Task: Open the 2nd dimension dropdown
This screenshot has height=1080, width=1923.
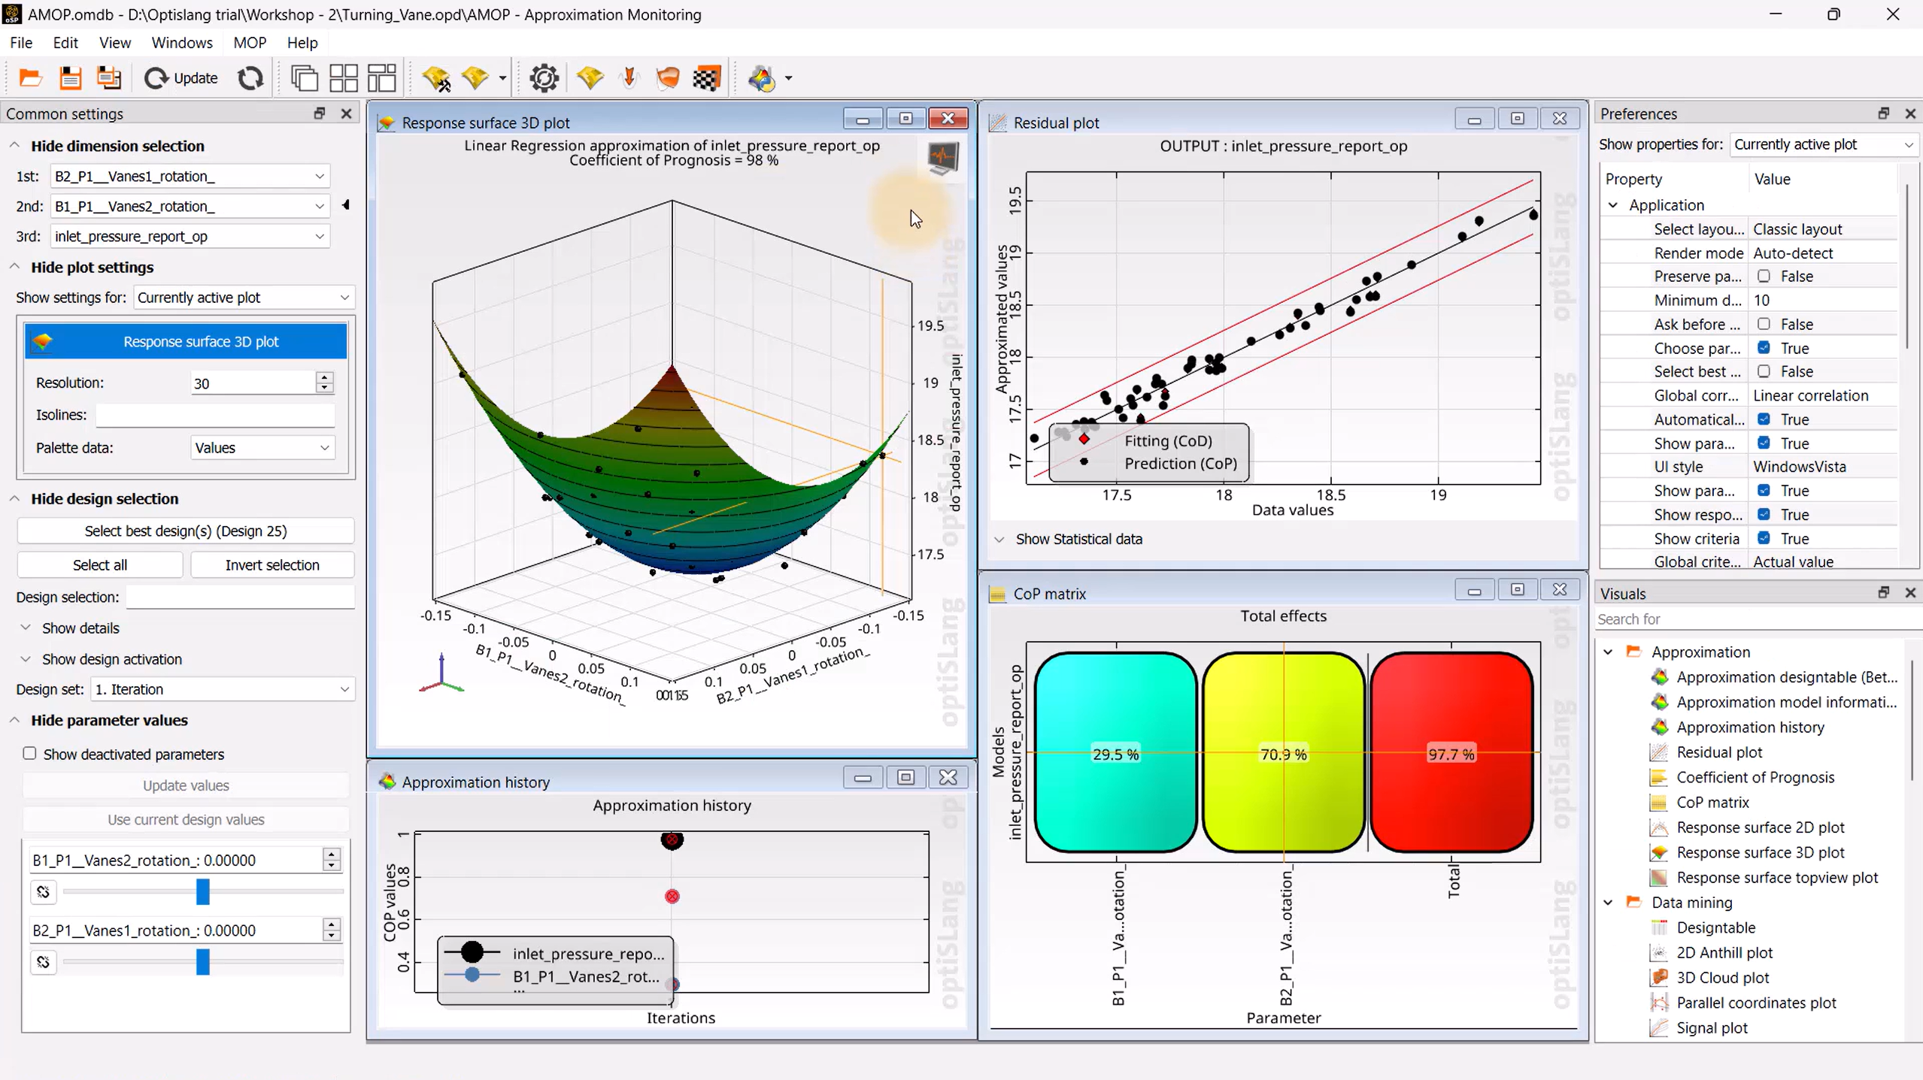Action: point(190,206)
